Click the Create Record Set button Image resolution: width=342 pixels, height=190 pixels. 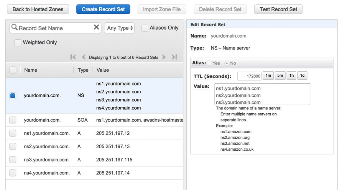pos(103,9)
